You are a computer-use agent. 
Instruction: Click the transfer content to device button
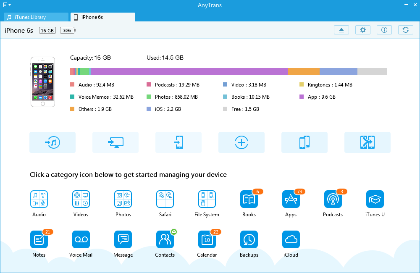click(x=178, y=142)
